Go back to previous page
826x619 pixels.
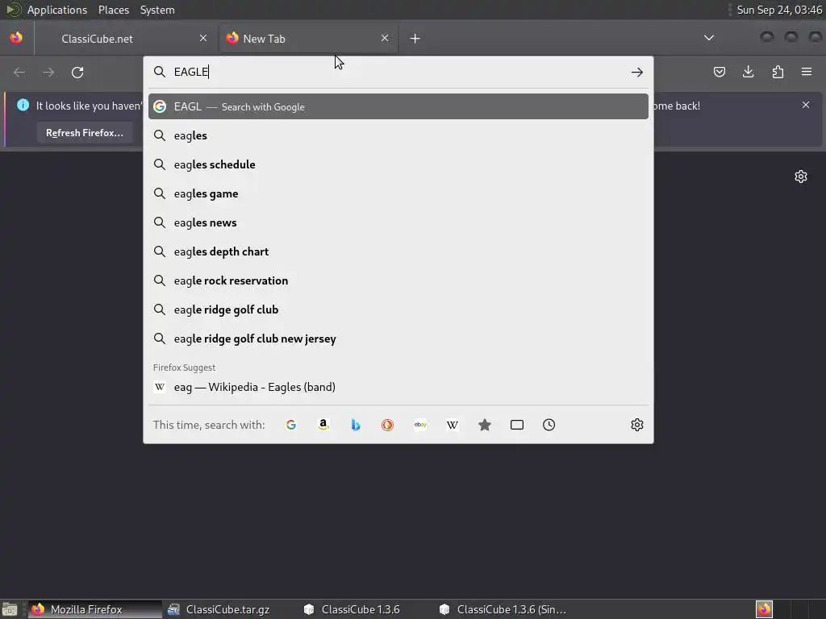pyautogui.click(x=19, y=72)
